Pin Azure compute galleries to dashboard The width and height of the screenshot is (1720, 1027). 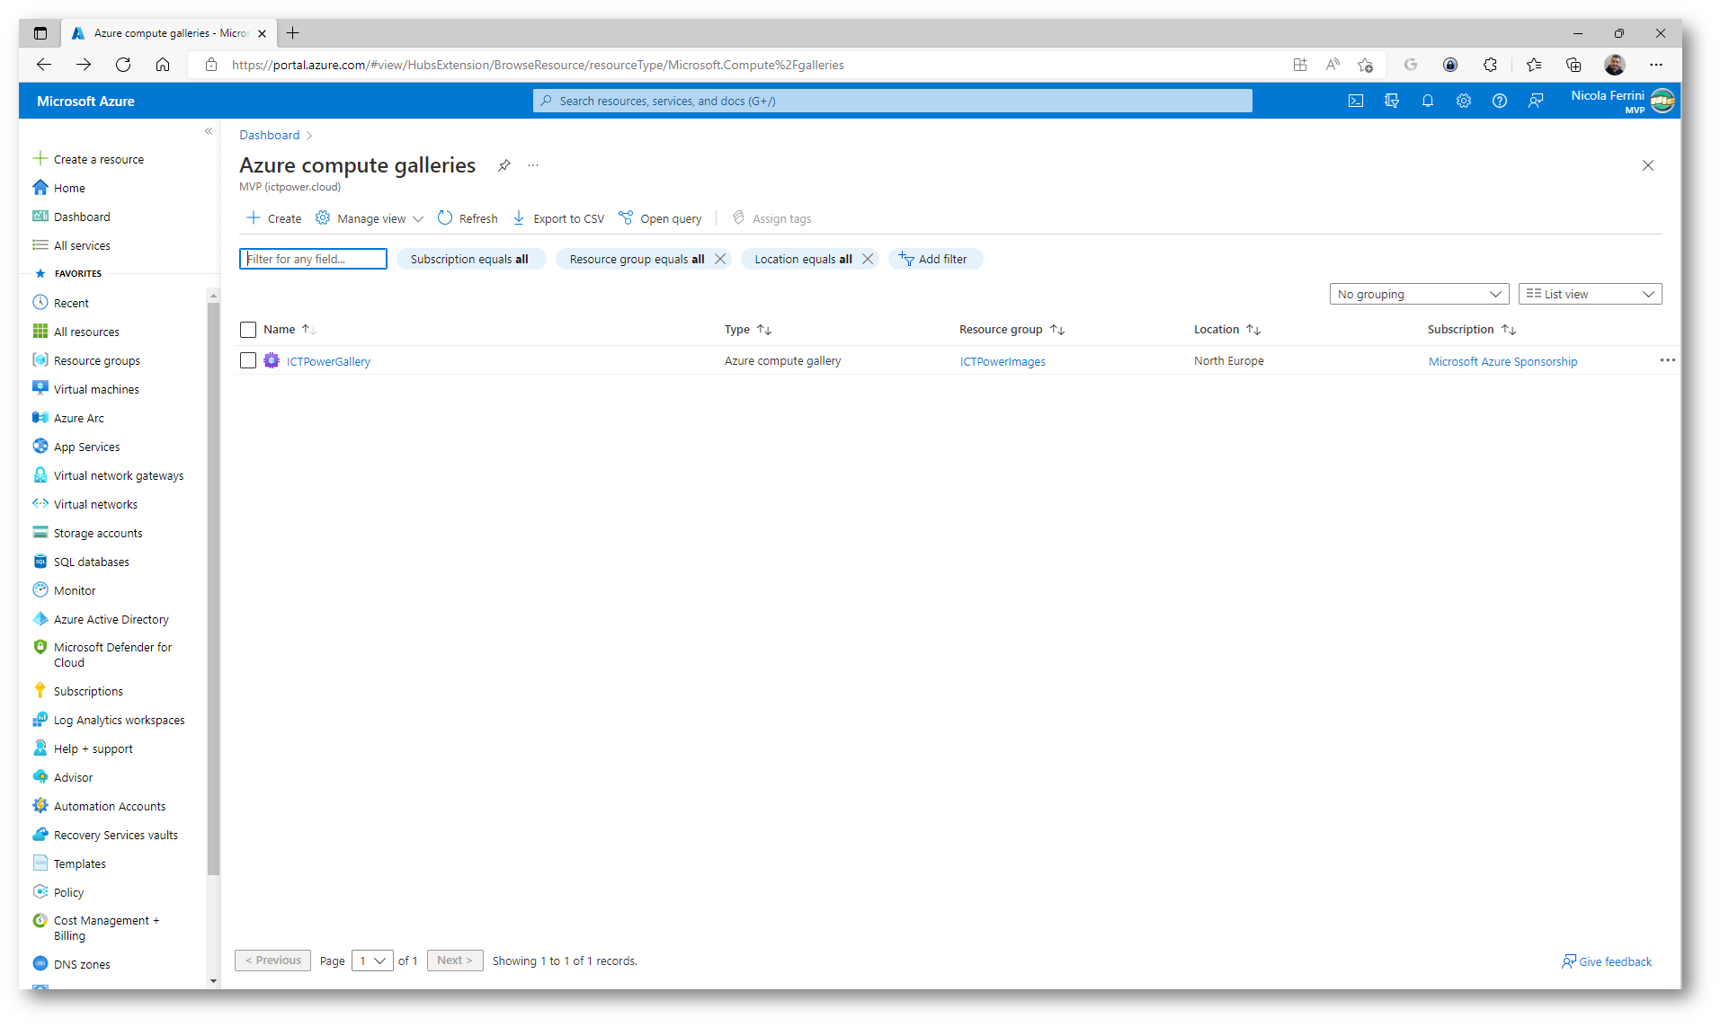(504, 165)
